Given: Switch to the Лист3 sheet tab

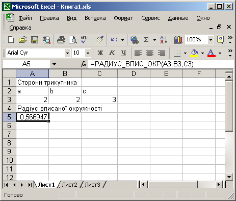Looking at the screenshot, I should (x=92, y=185).
